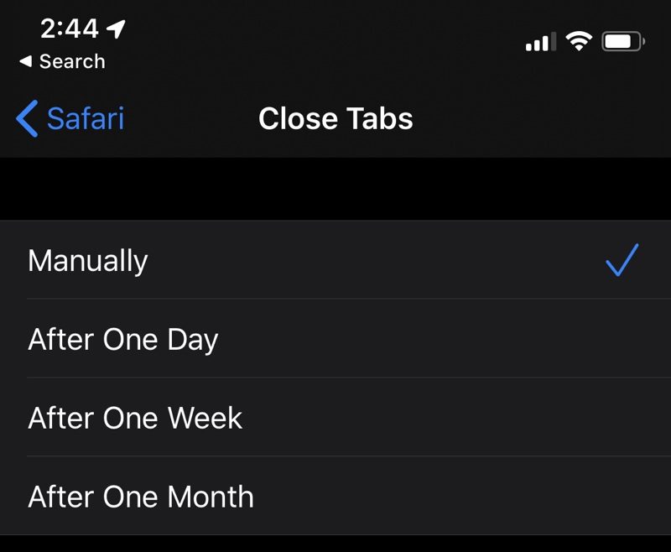
Task: Tap the cellular signal strength icon
Action: pyautogui.click(x=539, y=40)
